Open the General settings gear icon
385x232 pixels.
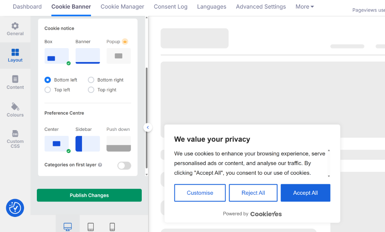click(x=15, y=26)
